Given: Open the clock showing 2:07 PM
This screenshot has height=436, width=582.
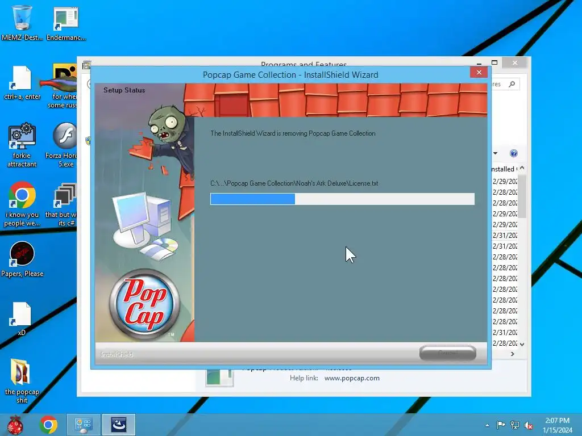Looking at the screenshot, I should tap(557, 421).
